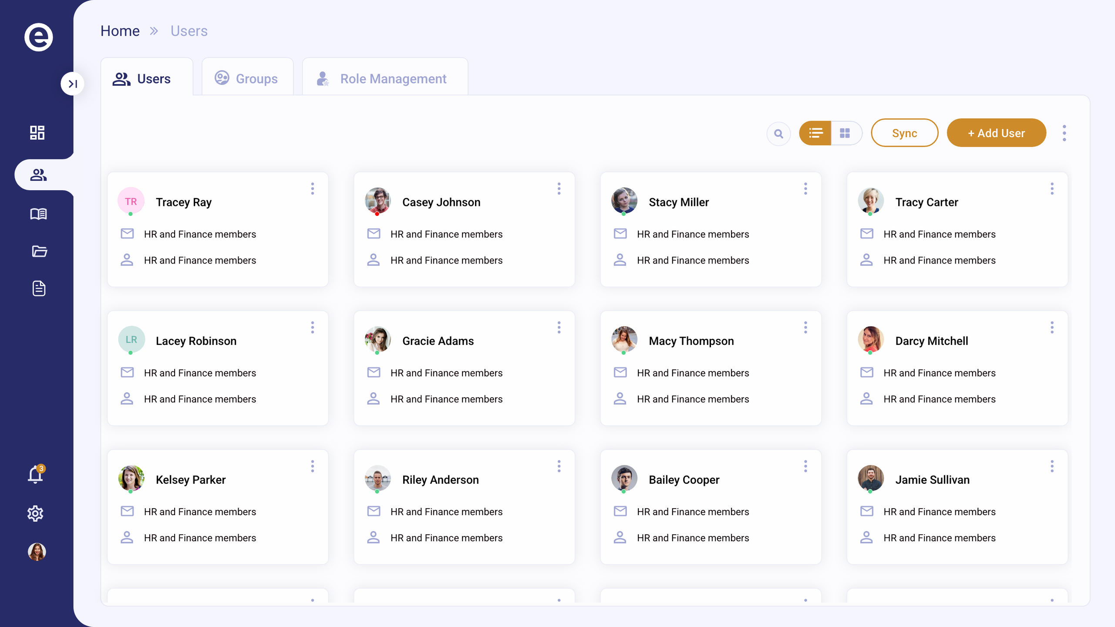Switch to the Groups tab

247,79
